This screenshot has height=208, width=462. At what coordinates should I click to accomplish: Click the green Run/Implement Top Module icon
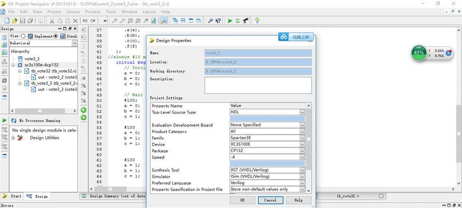[230, 21]
